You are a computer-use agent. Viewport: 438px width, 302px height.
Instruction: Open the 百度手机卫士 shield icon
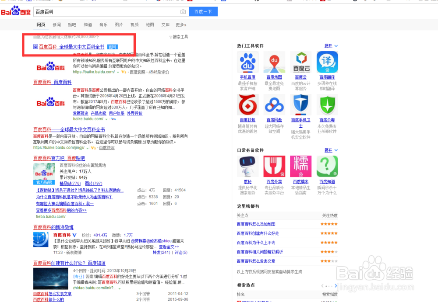click(300, 104)
